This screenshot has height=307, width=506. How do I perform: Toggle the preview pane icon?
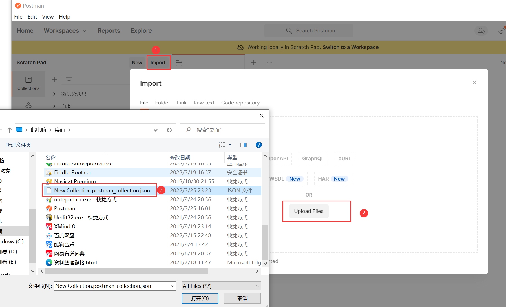point(244,145)
